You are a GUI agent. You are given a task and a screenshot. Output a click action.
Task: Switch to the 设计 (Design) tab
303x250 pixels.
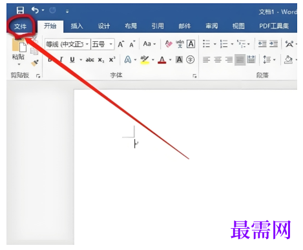tap(104, 26)
